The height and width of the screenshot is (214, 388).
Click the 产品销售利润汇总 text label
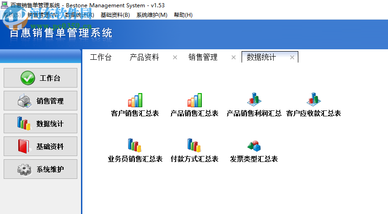(x=254, y=113)
